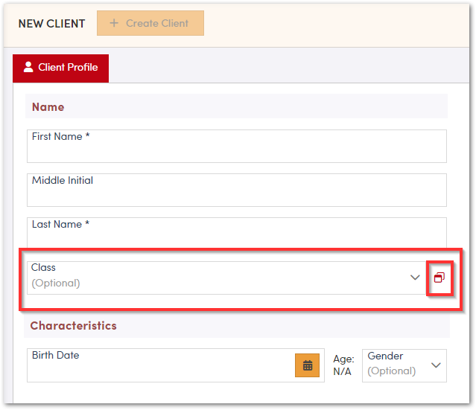476x410 pixels.
Task: Click the person icon on Client Profile tab
Action: click(28, 68)
